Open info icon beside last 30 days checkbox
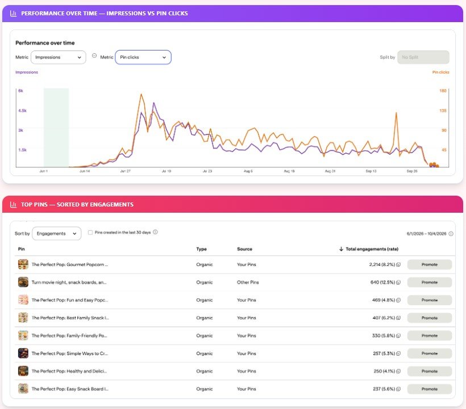Viewport: 466px width, 409px height. (155, 232)
